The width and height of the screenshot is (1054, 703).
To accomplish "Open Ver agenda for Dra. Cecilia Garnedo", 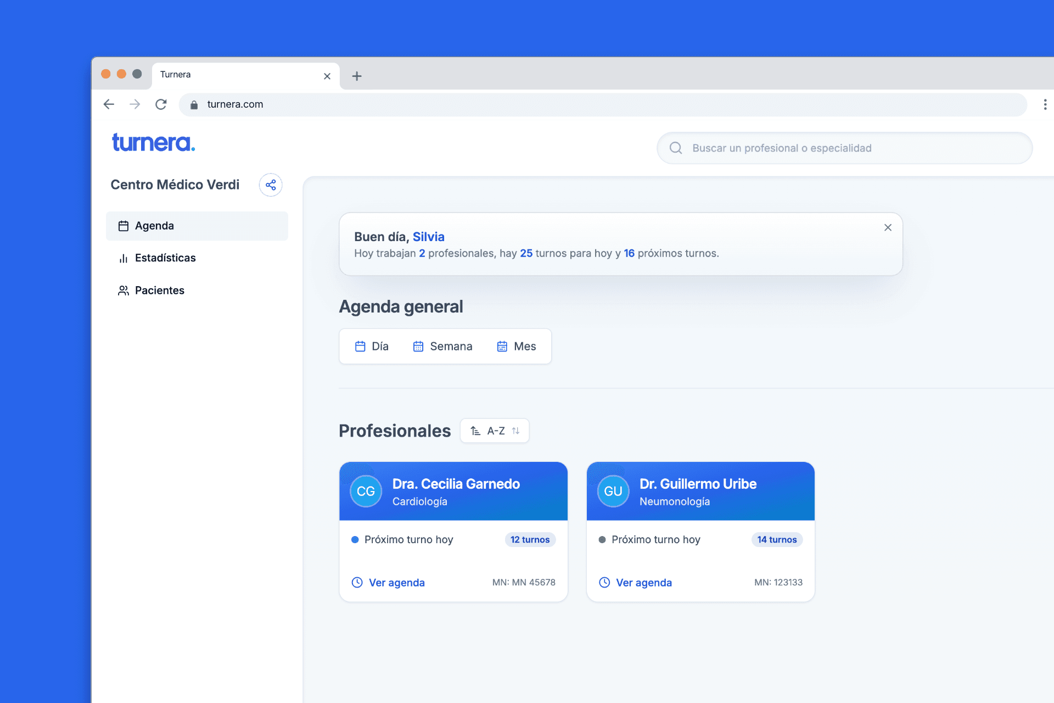I will point(396,582).
